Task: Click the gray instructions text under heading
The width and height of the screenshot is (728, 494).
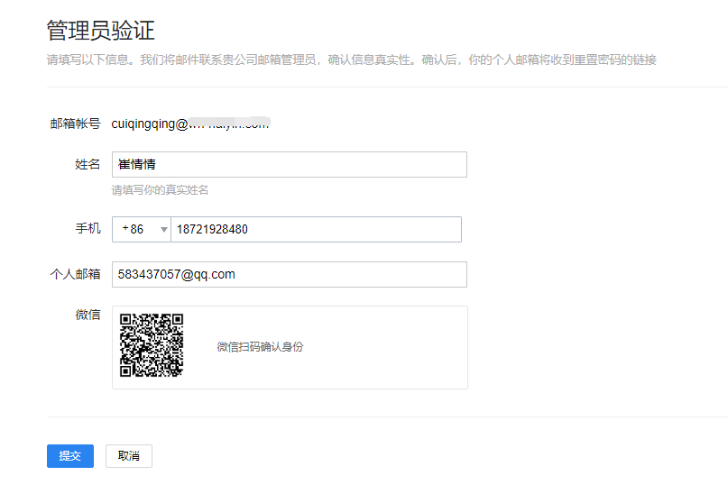Action: pyautogui.click(x=351, y=60)
